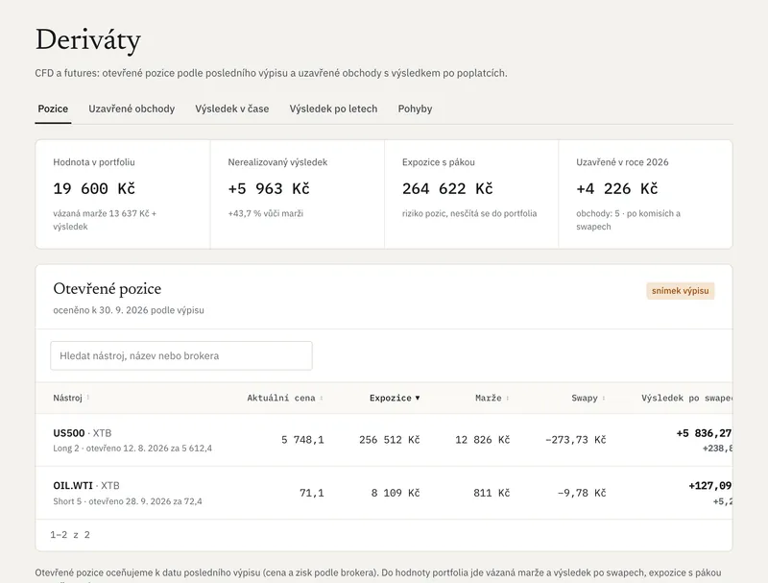The image size is (768, 583).
Task: Focus the Hledat nástroj search field
Action: click(181, 355)
